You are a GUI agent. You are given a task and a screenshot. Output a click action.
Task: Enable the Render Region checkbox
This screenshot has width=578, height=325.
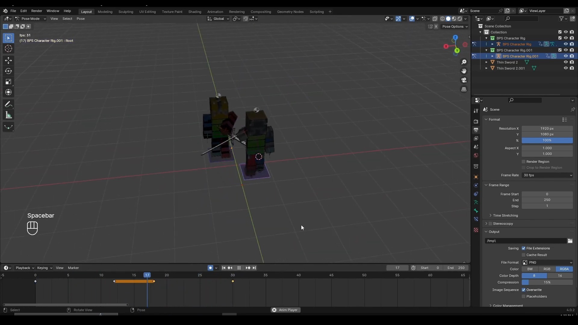[x=524, y=162]
